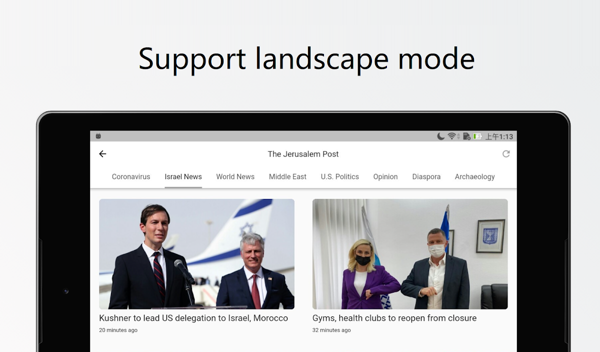Select the Diaspora tab
The image size is (600, 352).
(426, 176)
